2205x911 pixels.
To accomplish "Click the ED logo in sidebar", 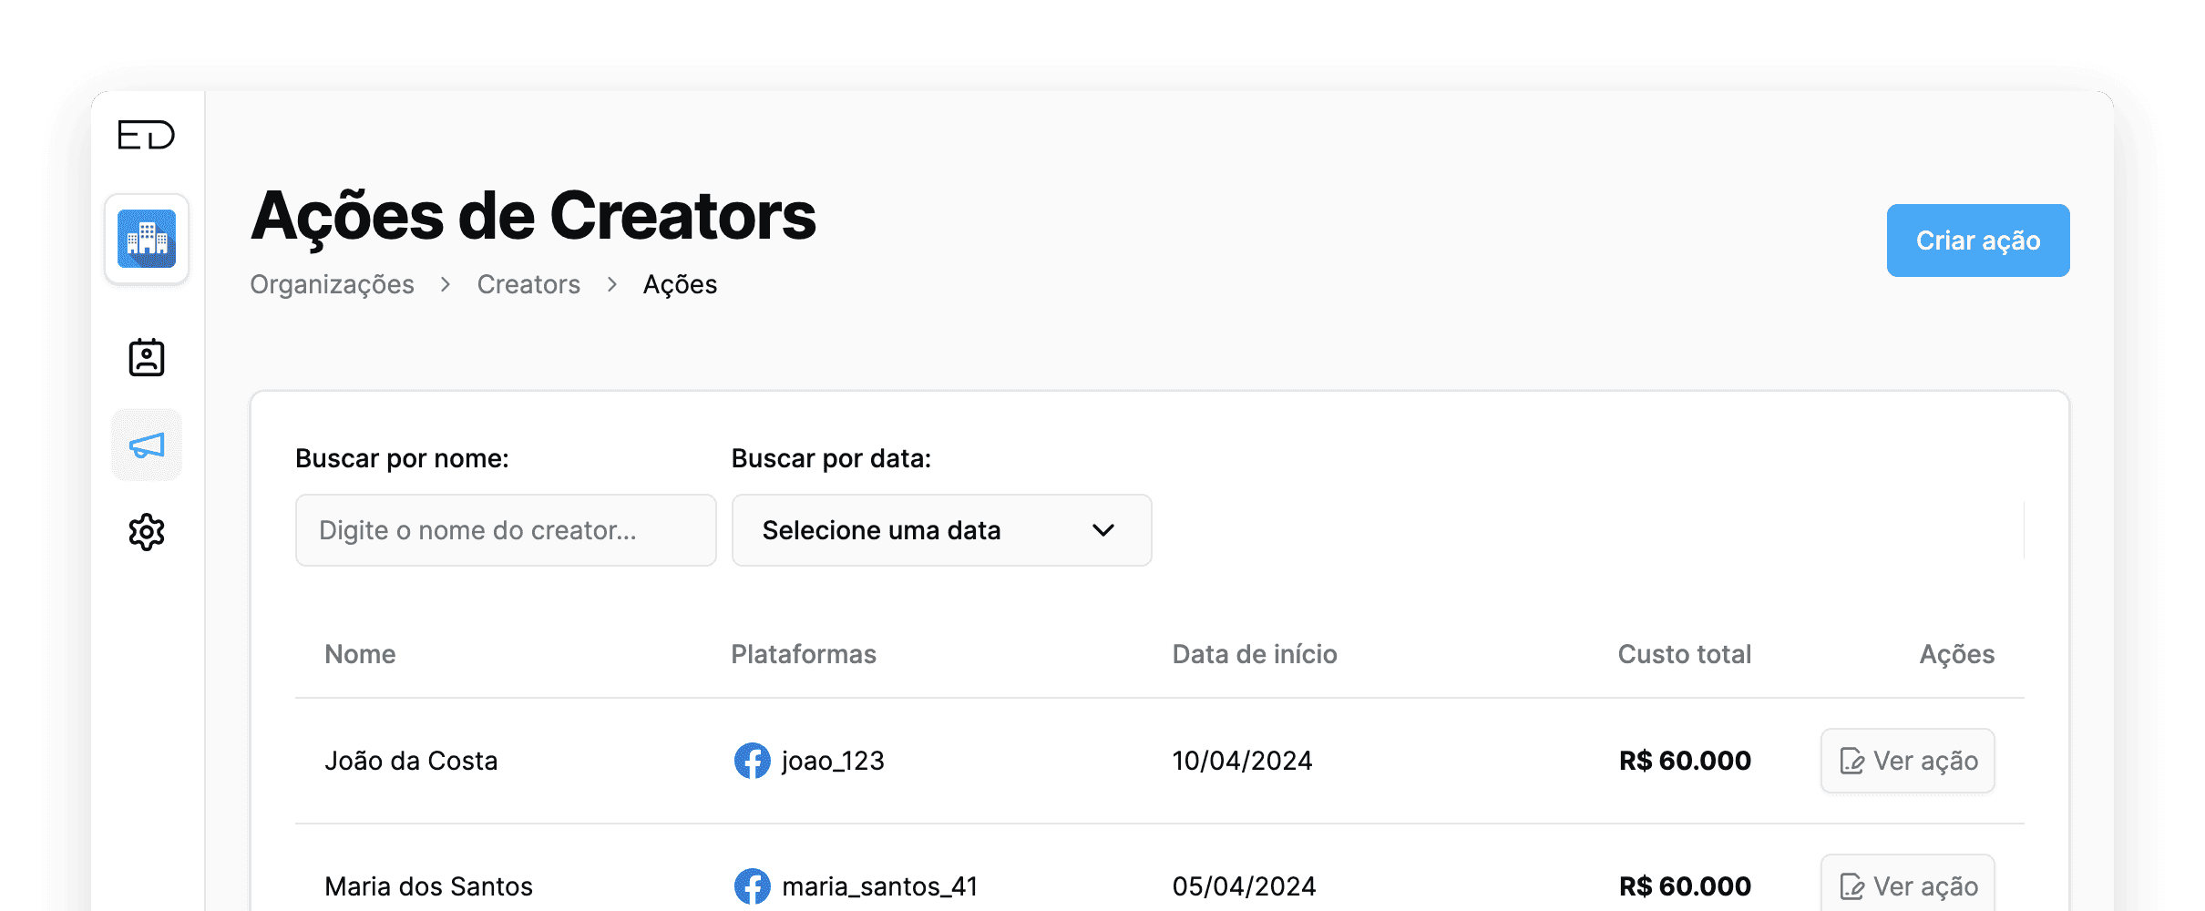I will (x=146, y=136).
